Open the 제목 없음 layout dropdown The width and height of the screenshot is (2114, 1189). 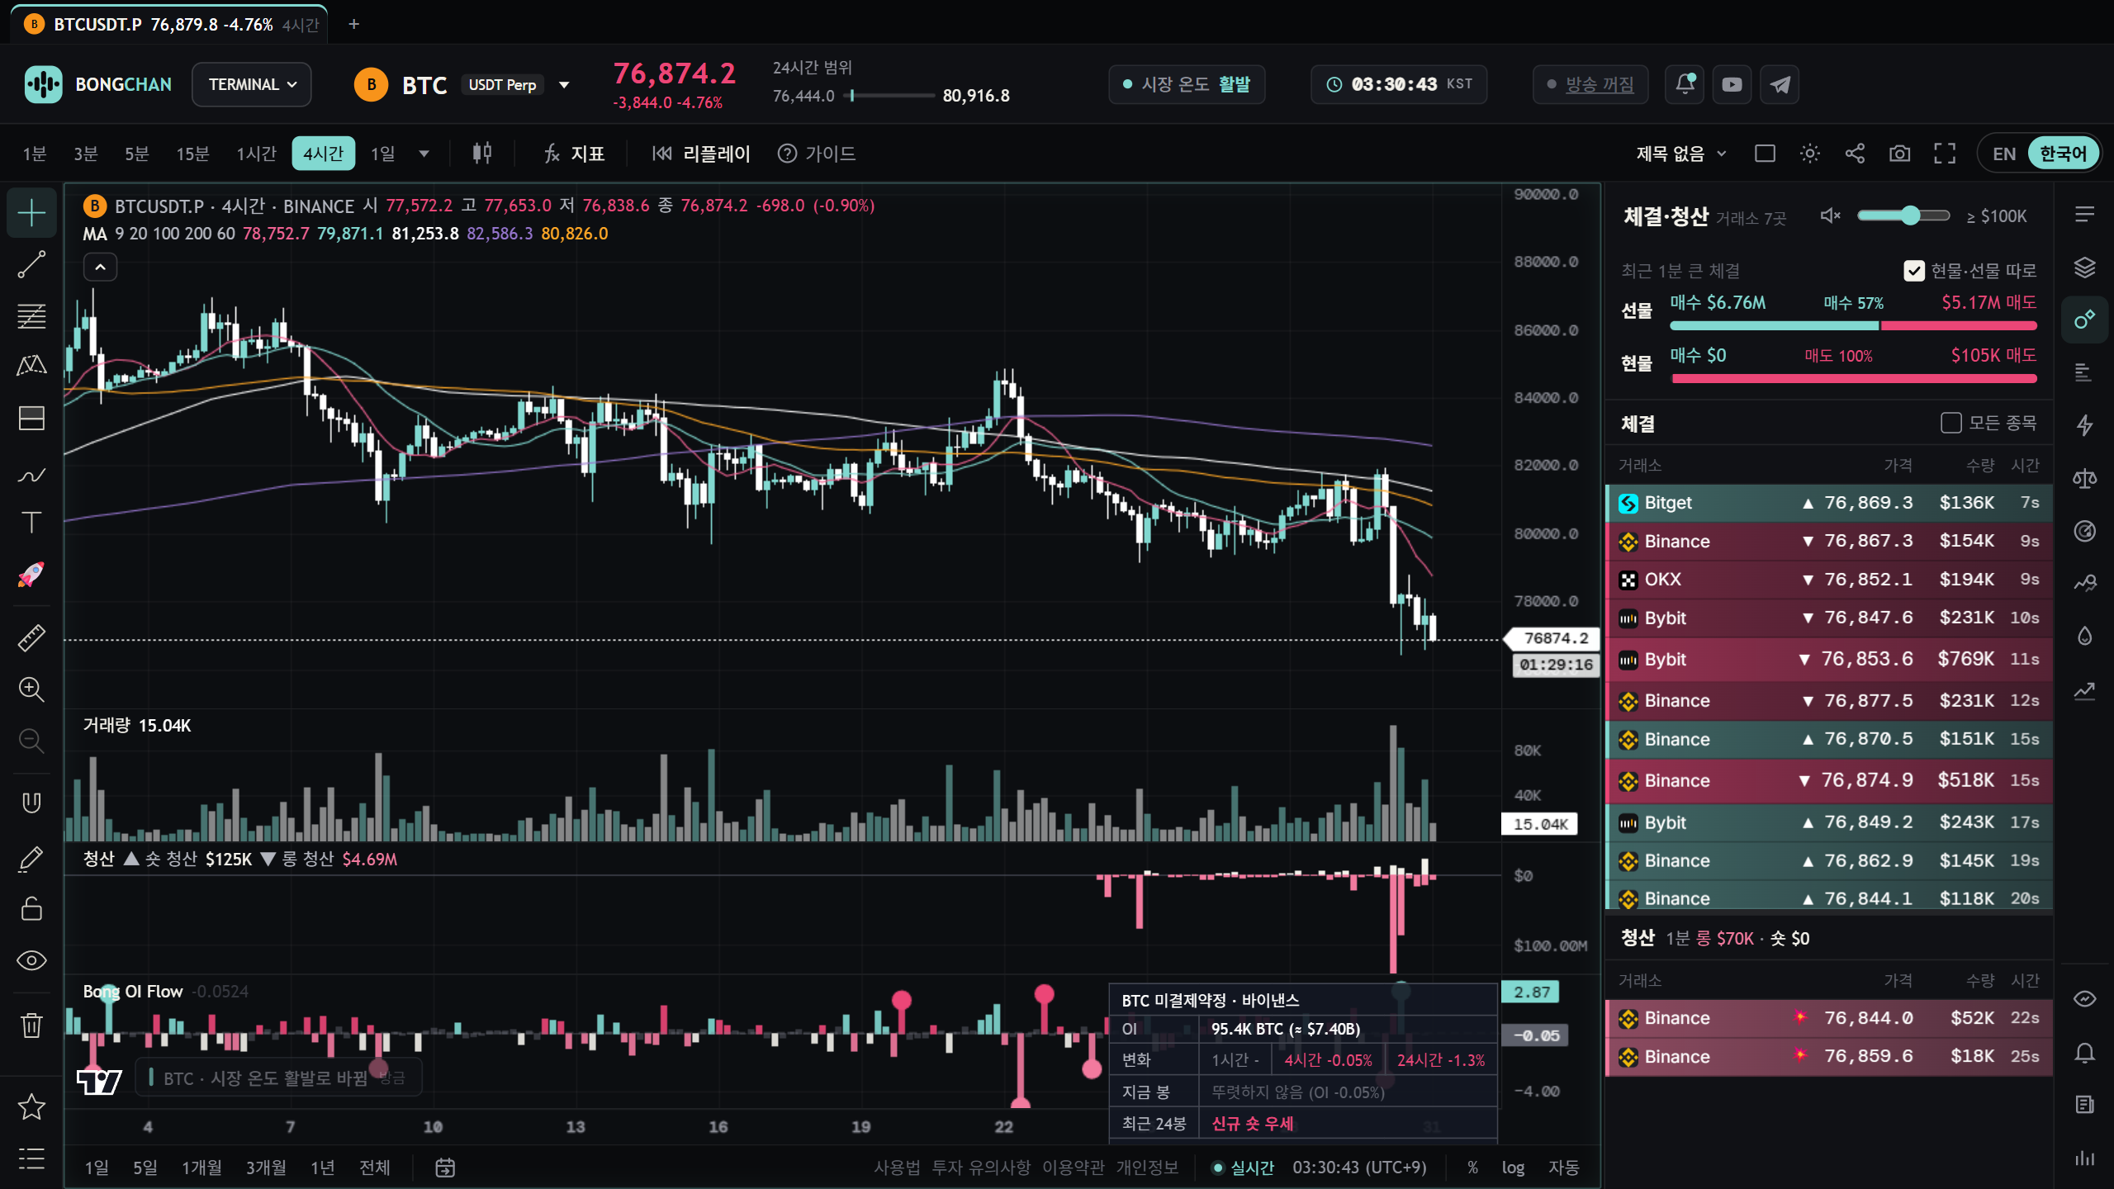1682,154
